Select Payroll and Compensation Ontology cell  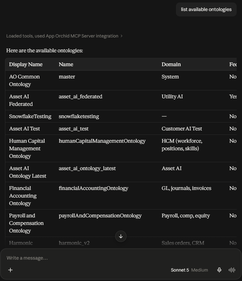pyautogui.click(x=26, y=223)
